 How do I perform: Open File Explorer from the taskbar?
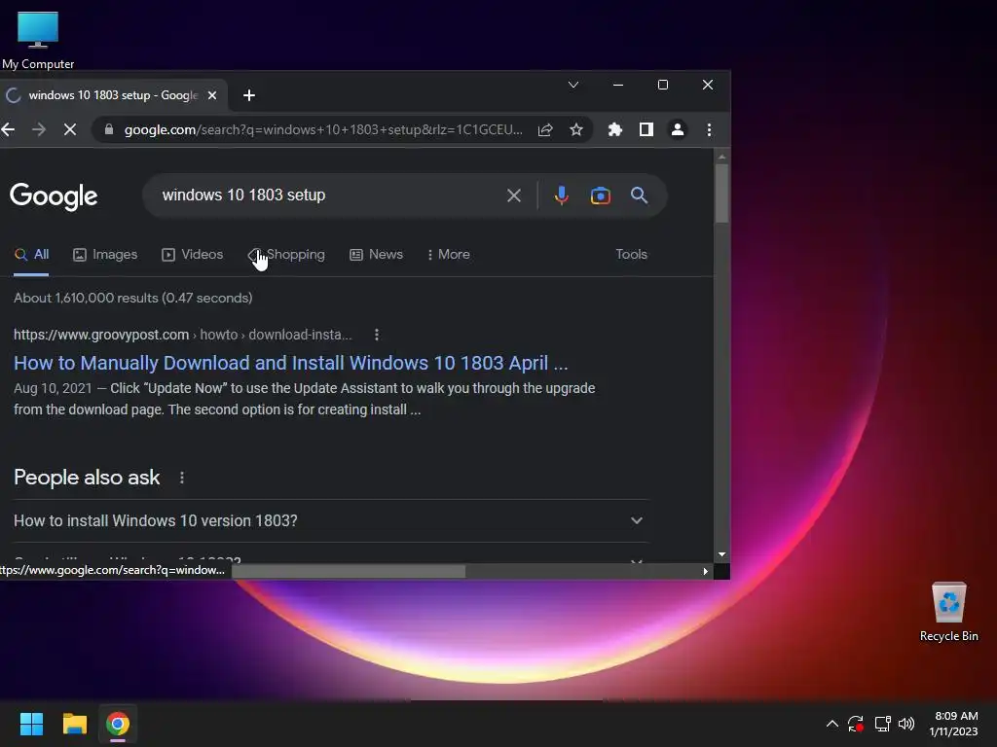coord(74,724)
